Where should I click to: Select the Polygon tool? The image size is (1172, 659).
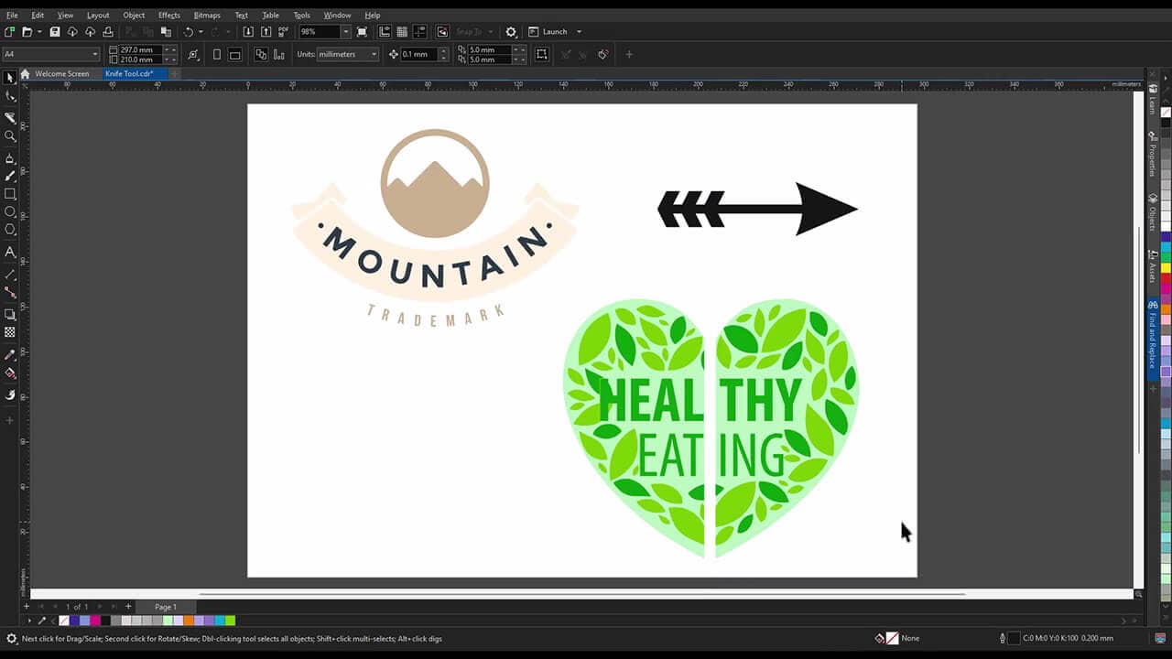coord(10,230)
